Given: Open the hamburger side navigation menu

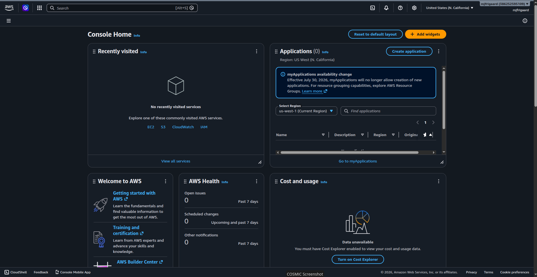Looking at the screenshot, I should 9,21.
